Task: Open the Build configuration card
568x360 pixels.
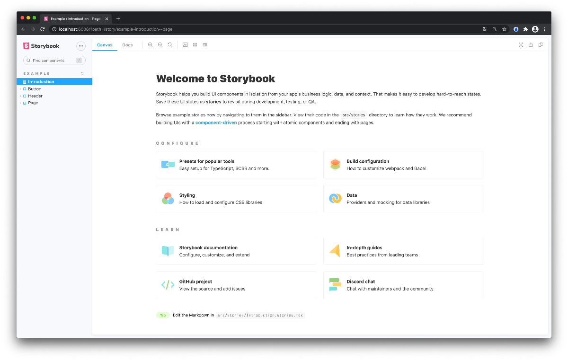Action: pos(403,165)
